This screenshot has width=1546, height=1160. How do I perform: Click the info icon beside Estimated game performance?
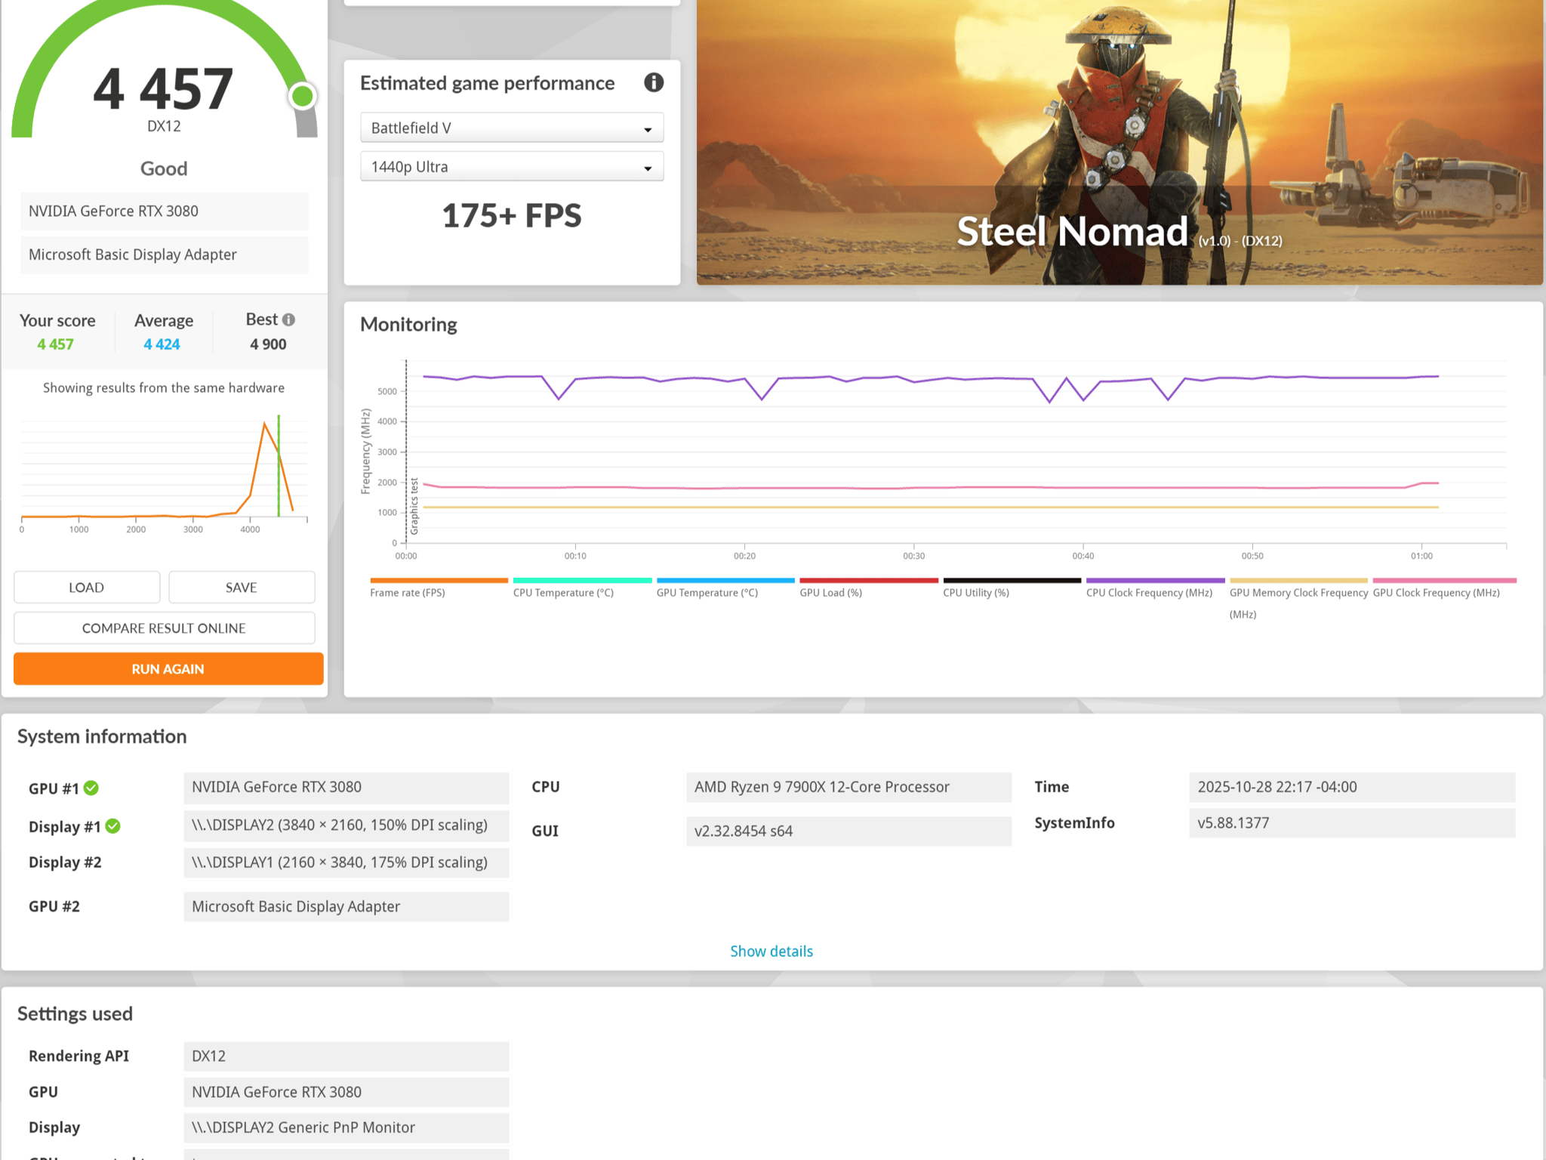tap(654, 82)
